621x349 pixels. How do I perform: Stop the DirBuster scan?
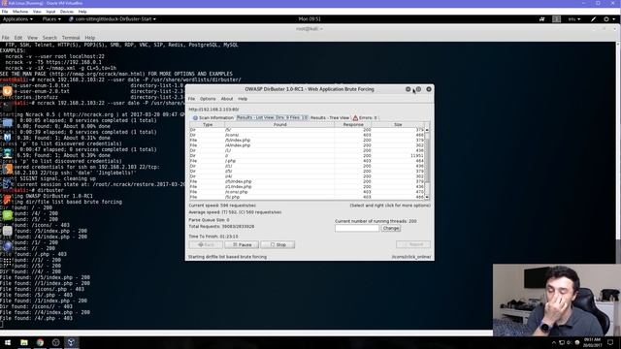278,245
